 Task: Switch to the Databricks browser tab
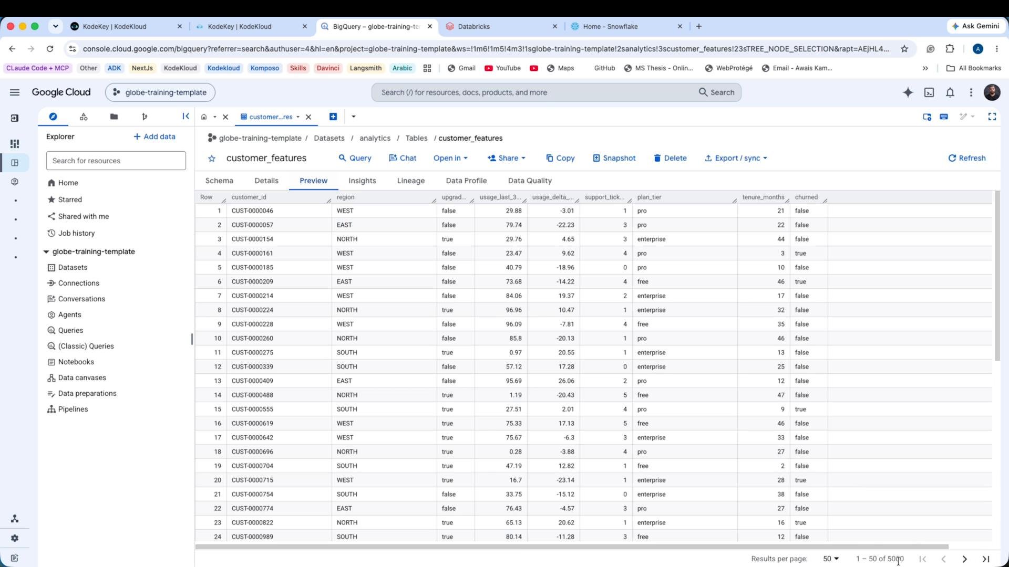[501, 26]
